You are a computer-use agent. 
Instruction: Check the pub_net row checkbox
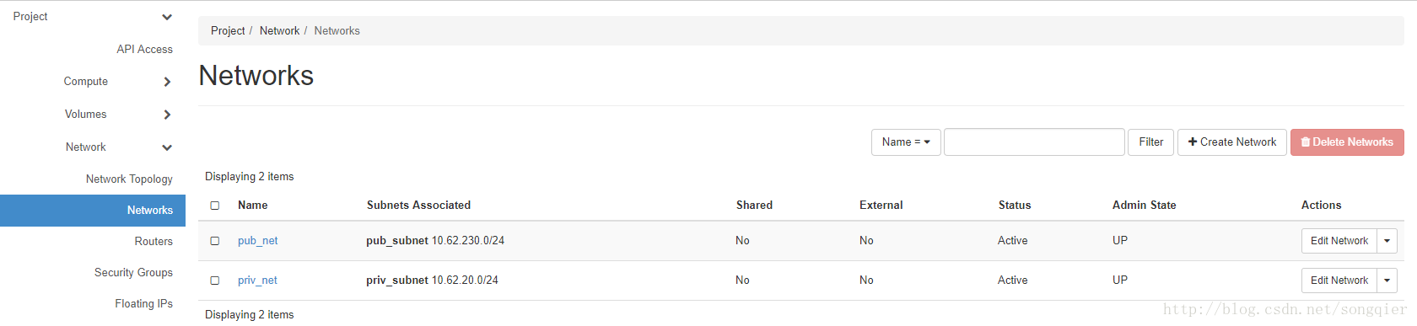point(215,241)
